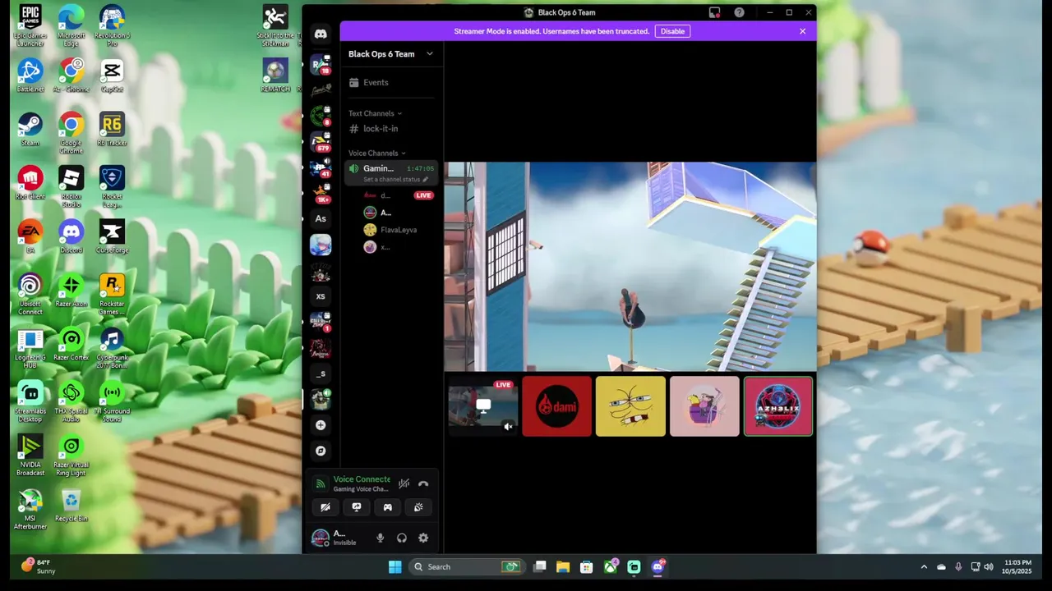The width and height of the screenshot is (1052, 591).
Task: Open Battle.net desktop shortcut
Action: (x=30, y=76)
